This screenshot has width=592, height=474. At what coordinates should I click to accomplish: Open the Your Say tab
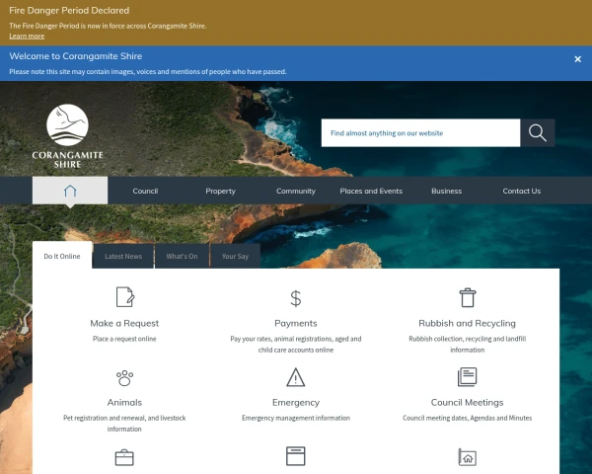(x=235, y=256)
